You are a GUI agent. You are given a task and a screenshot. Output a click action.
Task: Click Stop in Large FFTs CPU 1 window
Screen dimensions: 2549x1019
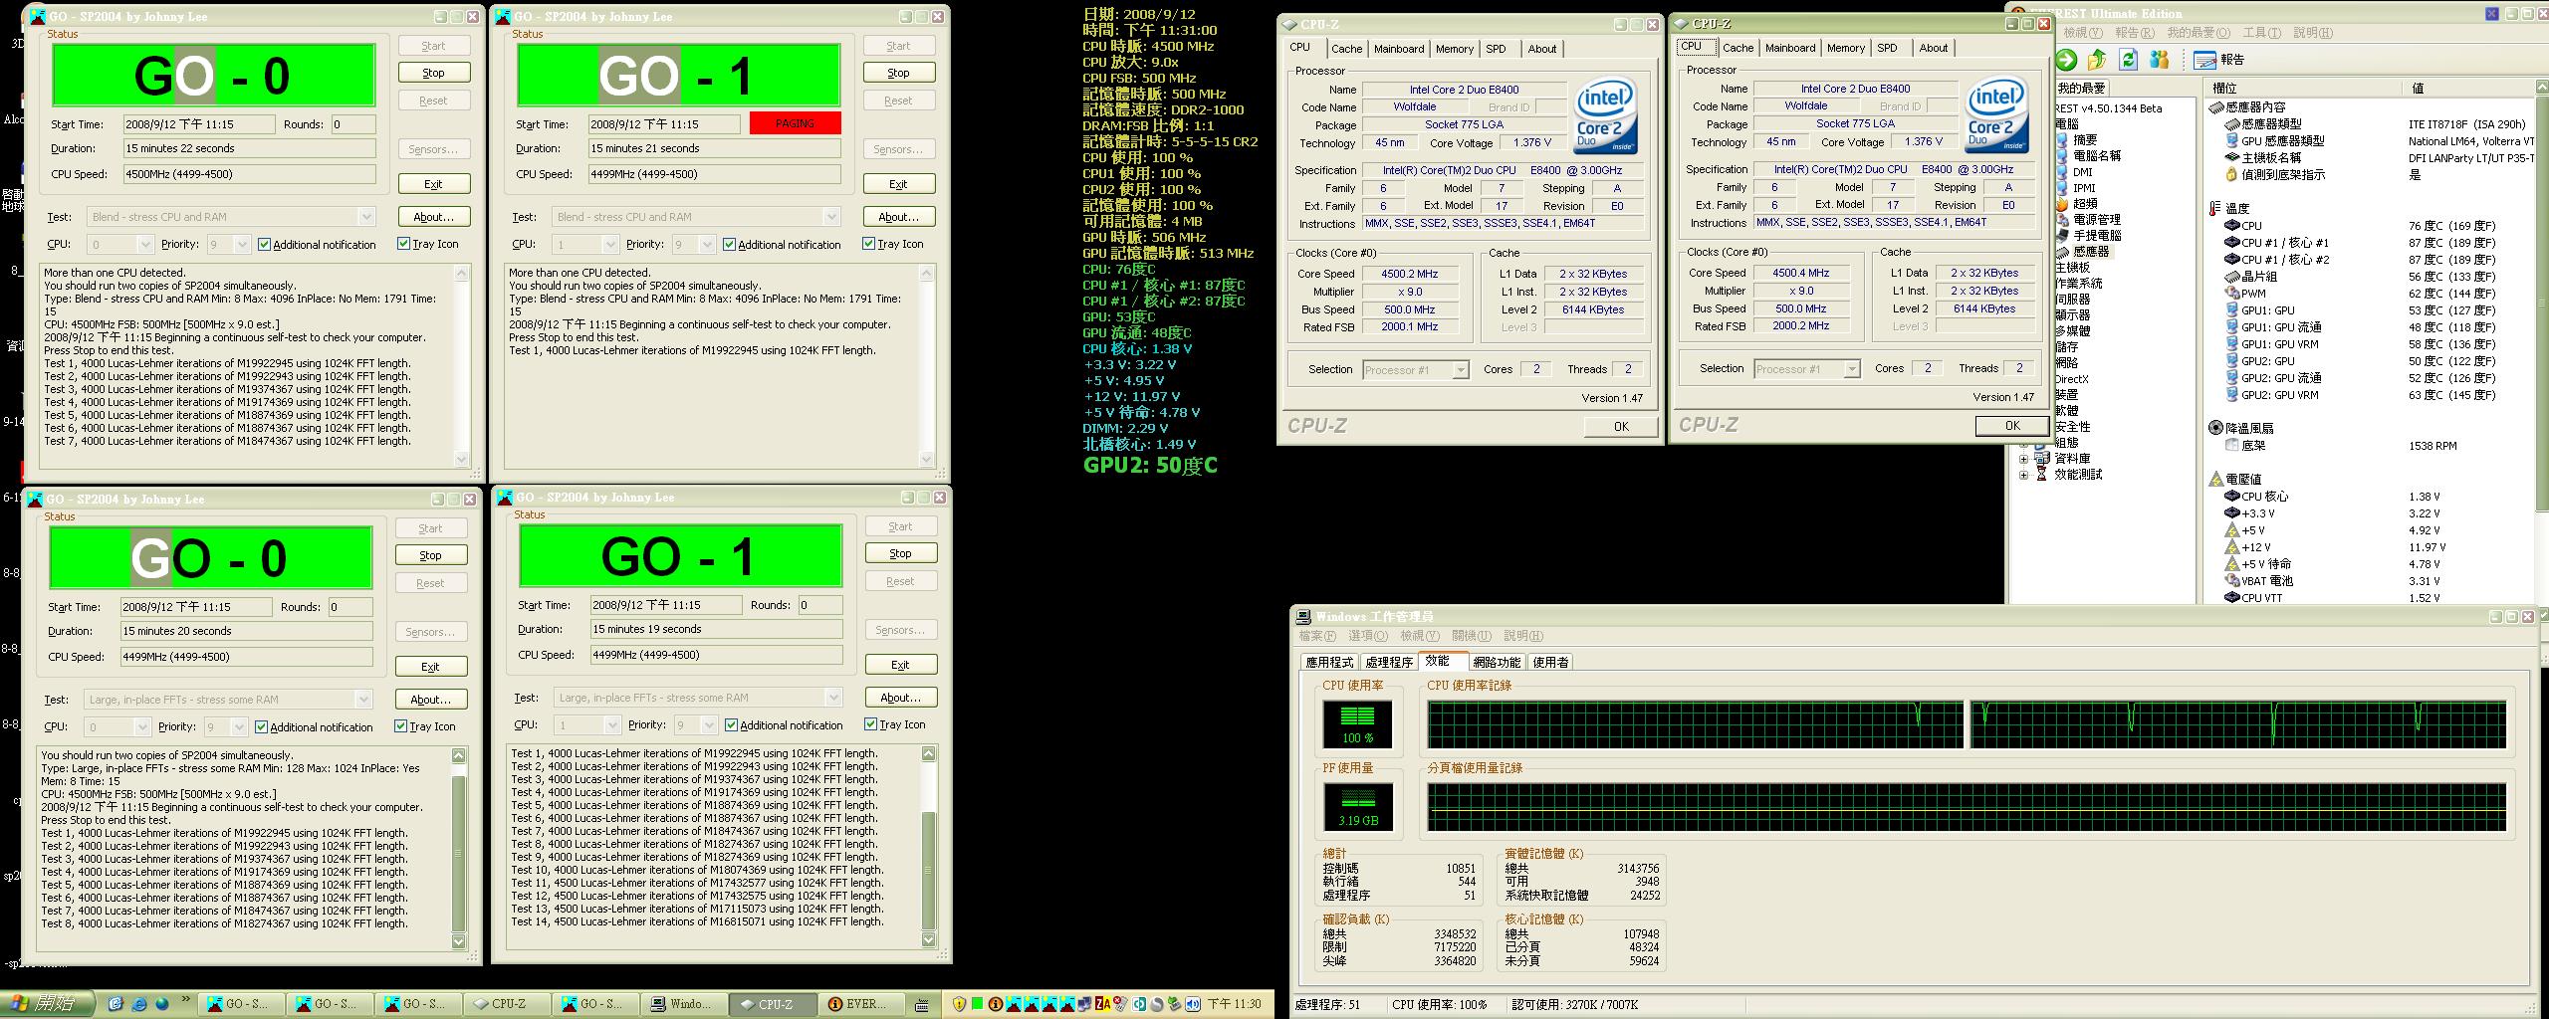click(901, 553)
